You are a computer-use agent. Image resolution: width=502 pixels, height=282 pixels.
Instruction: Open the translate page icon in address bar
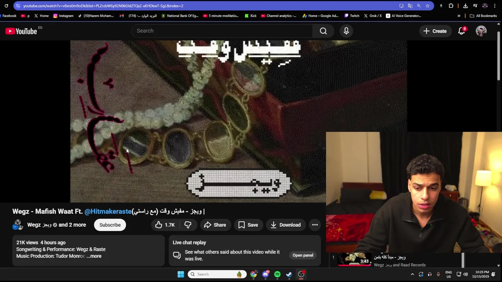(410, 6)
